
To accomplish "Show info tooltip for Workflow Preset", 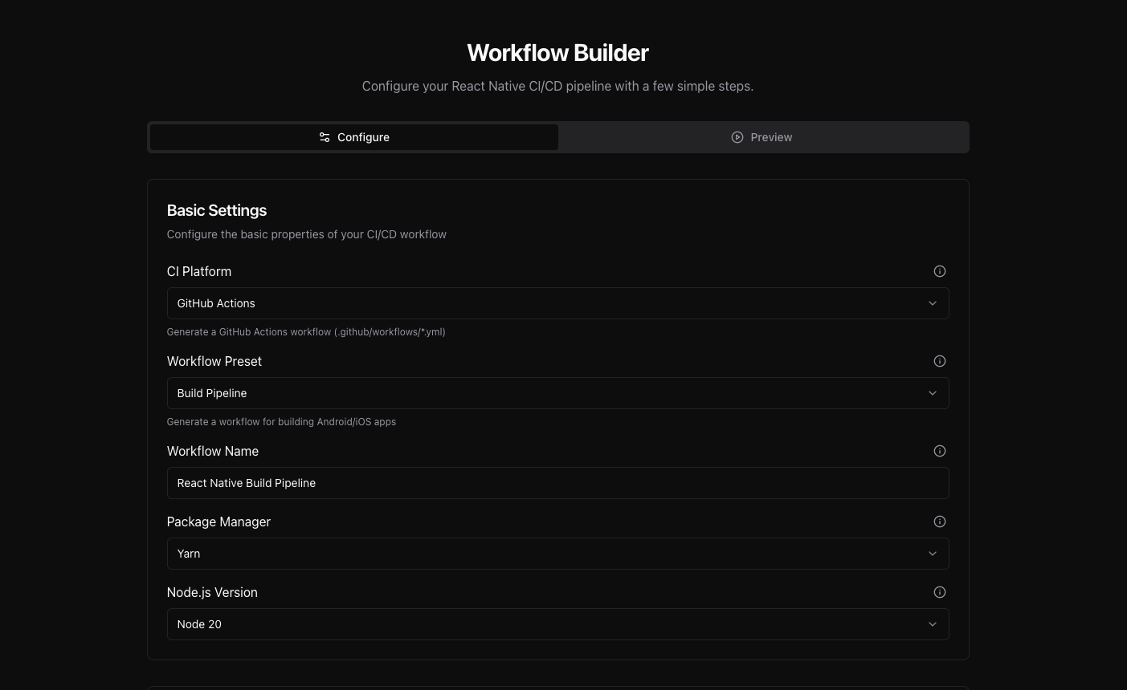I will pos(939,361).
